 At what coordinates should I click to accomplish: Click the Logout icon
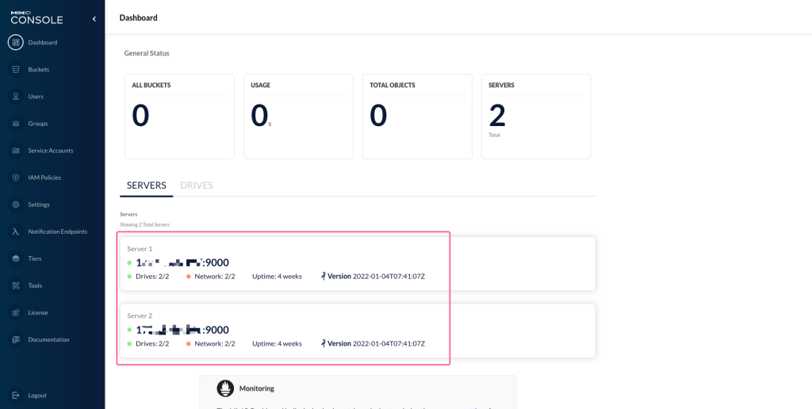pos(15,395)
